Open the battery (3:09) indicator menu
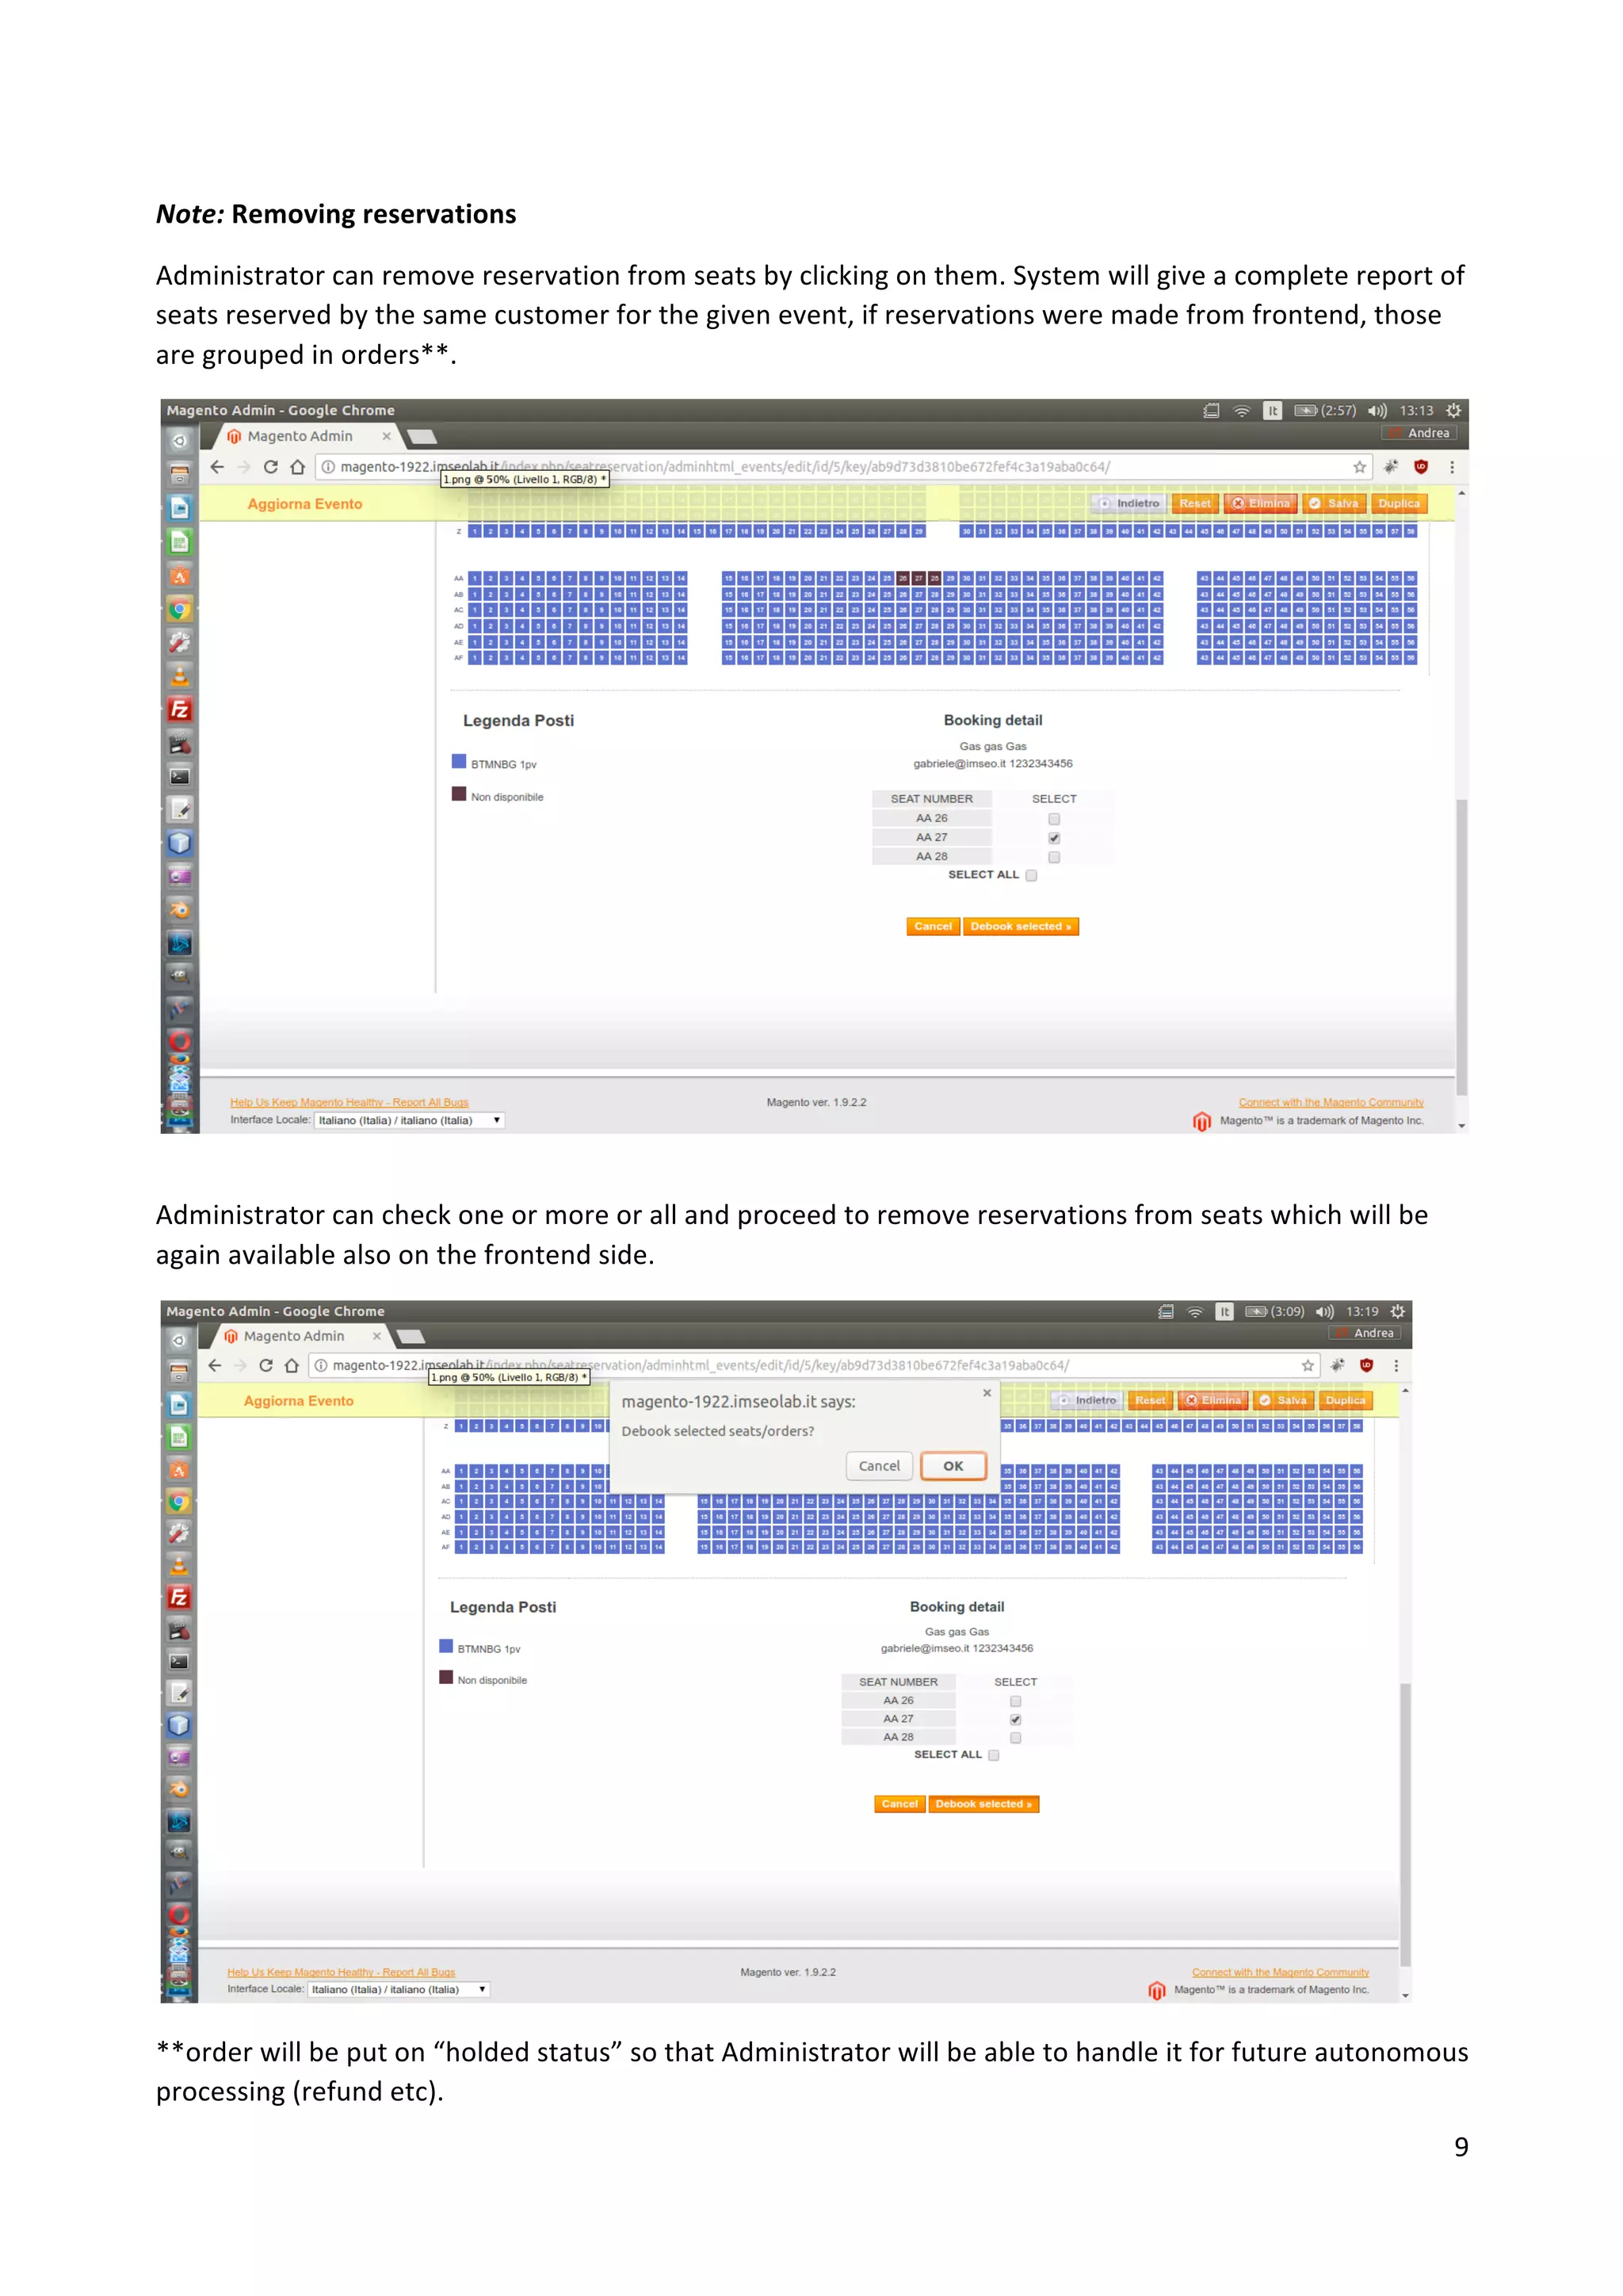Screen dimensions: 1623x2296 point(1274,1311)
